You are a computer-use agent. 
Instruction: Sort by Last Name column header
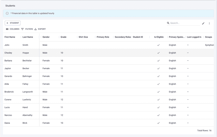point(28,37)
